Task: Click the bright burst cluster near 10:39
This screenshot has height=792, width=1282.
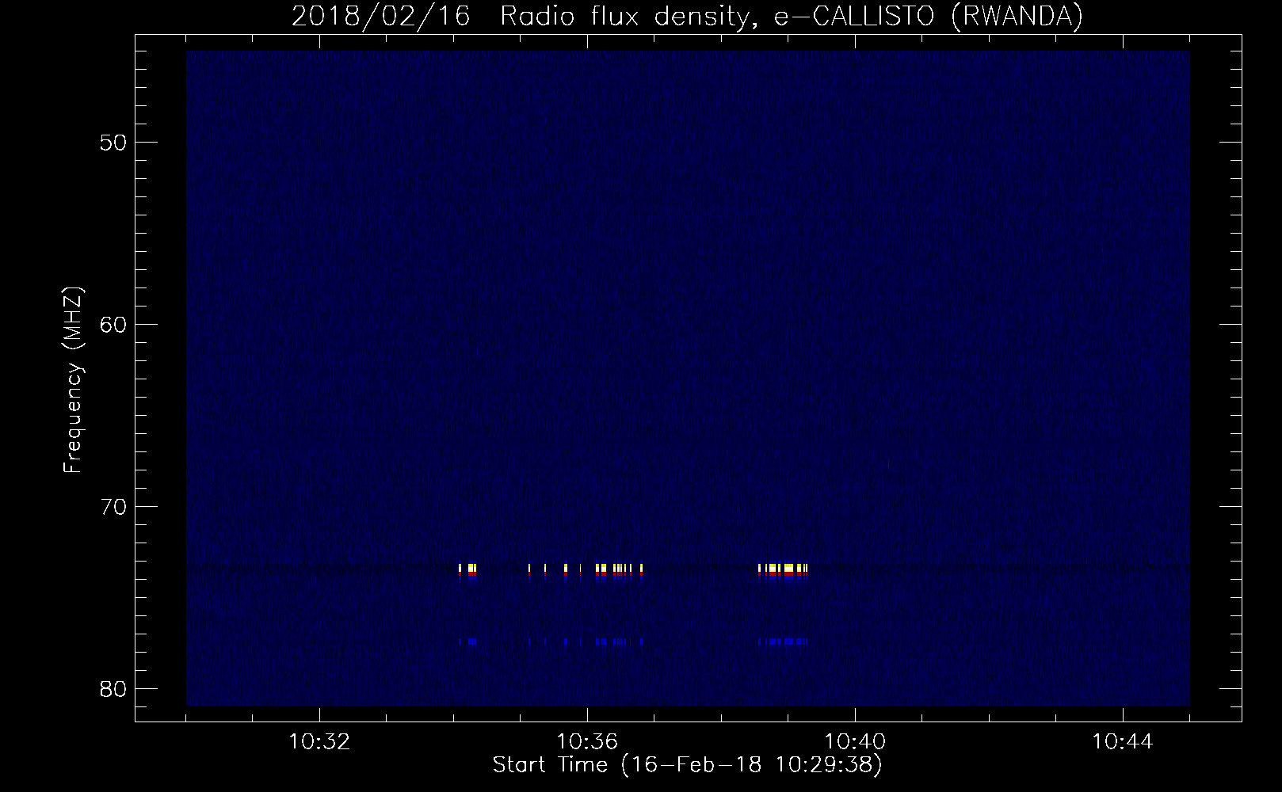Action: tap(783, 571)
